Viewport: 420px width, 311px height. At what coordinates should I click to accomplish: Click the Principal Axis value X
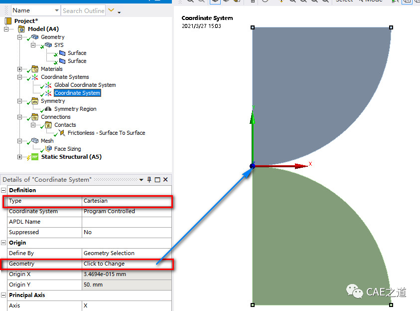pos(127,306)
